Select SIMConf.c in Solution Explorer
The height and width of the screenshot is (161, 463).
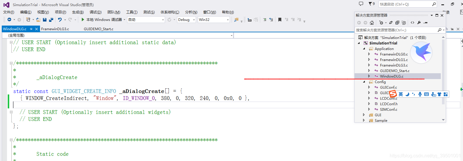389,109
